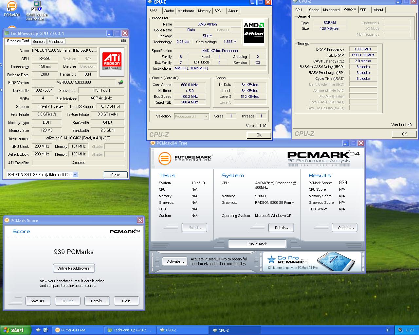Click the system tray icon next to the clock
Screen dimensions: 419x335
400,330
